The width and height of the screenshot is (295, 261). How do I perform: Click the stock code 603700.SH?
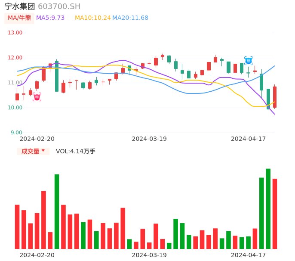(x=59, y=6)
